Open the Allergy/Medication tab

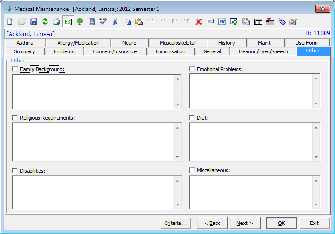[78, 43]
